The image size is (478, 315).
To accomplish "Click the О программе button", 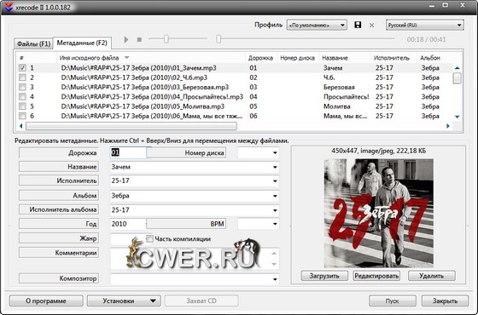I will click(46, 301).
